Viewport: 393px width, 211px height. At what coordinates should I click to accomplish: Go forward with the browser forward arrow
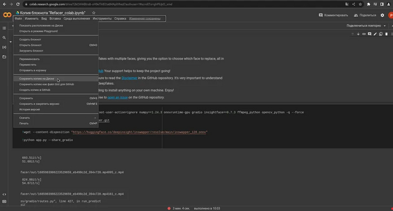(11, 4)
